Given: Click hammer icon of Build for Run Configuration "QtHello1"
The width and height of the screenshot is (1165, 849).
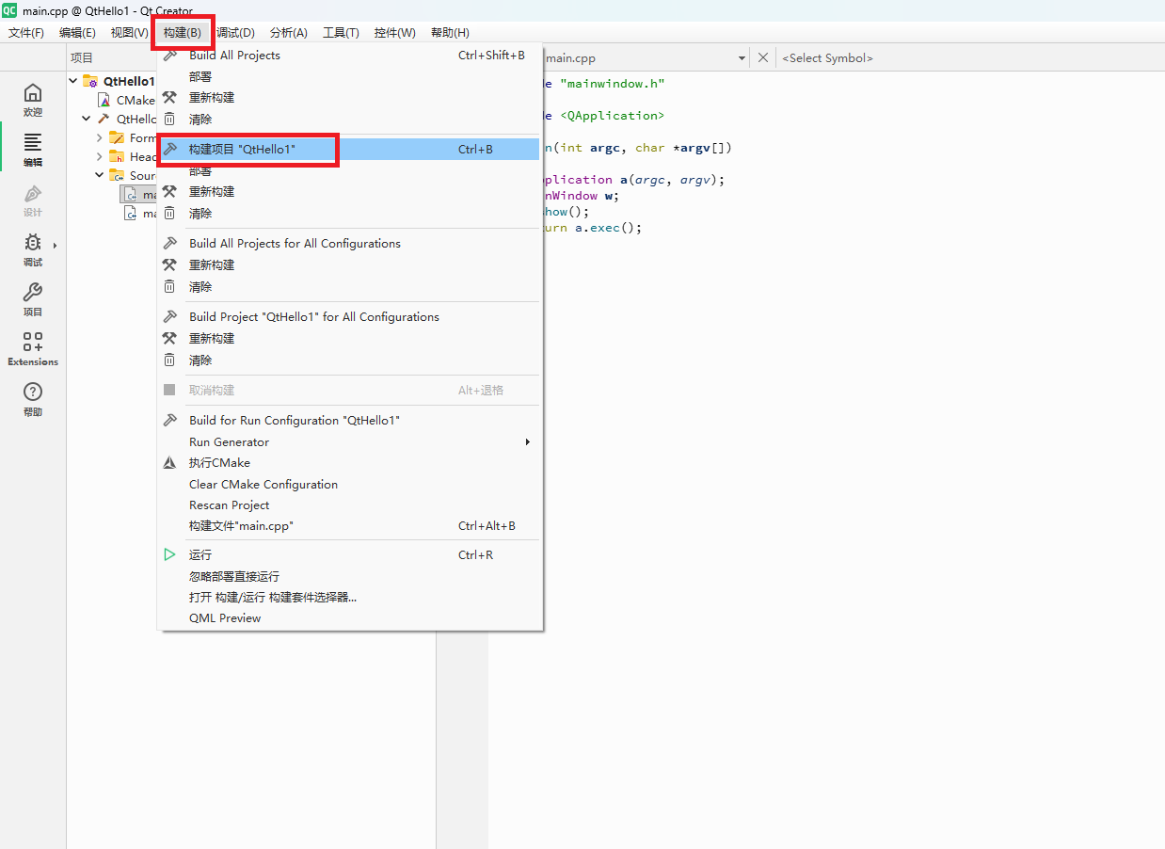Looking at the screenshot, I should pos(169,420).
